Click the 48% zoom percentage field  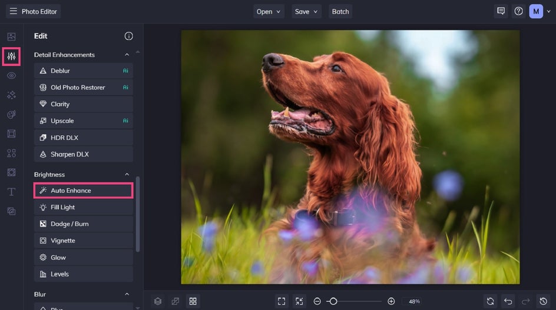pyautogui.click(x=414, y=301)
